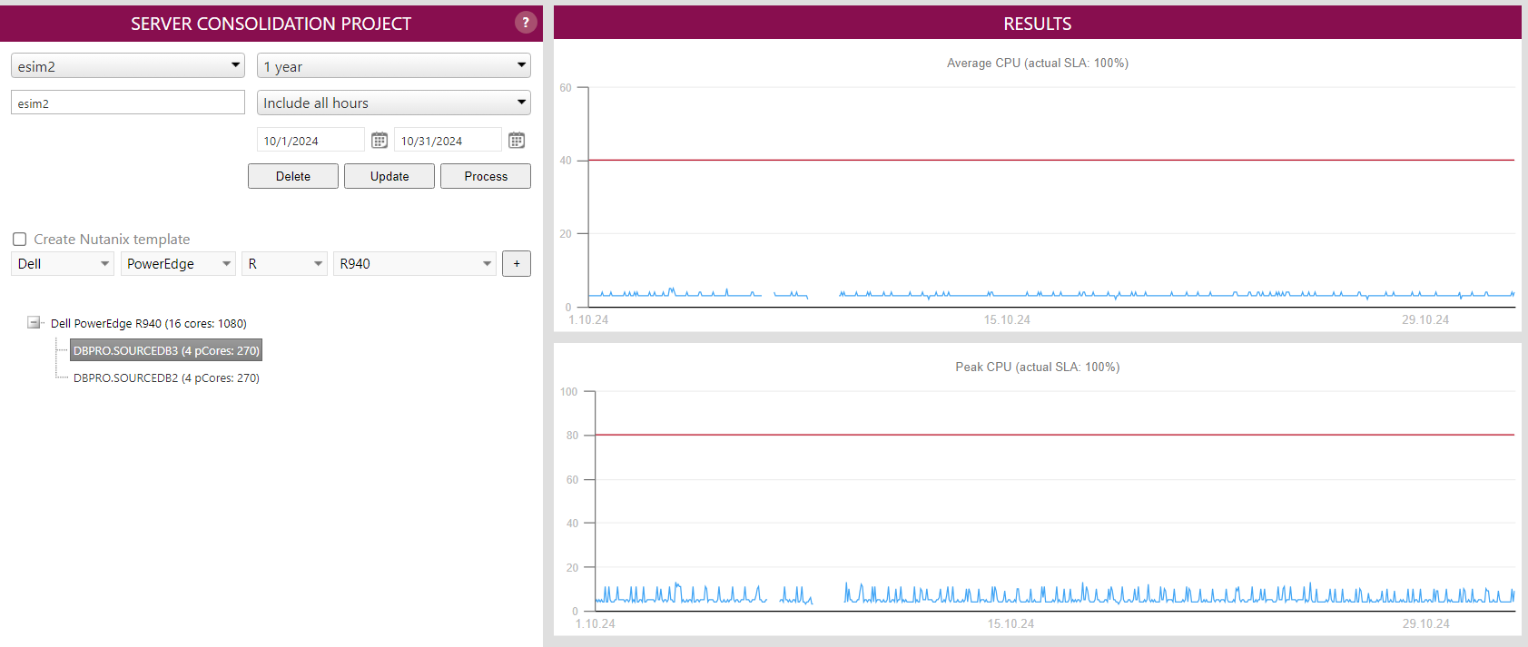
Task: Click the Process button
Action: click(486, 176)
